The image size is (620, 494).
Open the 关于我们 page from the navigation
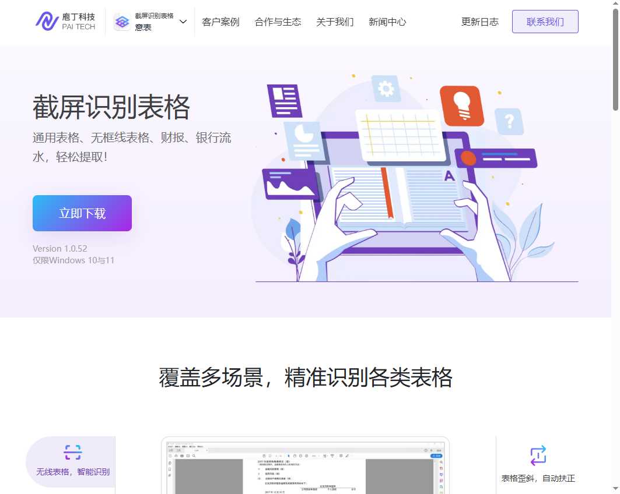coord(335,22)
